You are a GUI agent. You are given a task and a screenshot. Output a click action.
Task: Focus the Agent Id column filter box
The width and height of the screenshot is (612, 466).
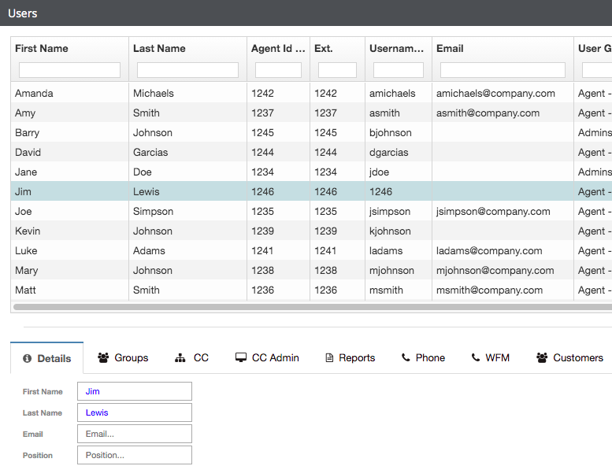tap(278, 70)
